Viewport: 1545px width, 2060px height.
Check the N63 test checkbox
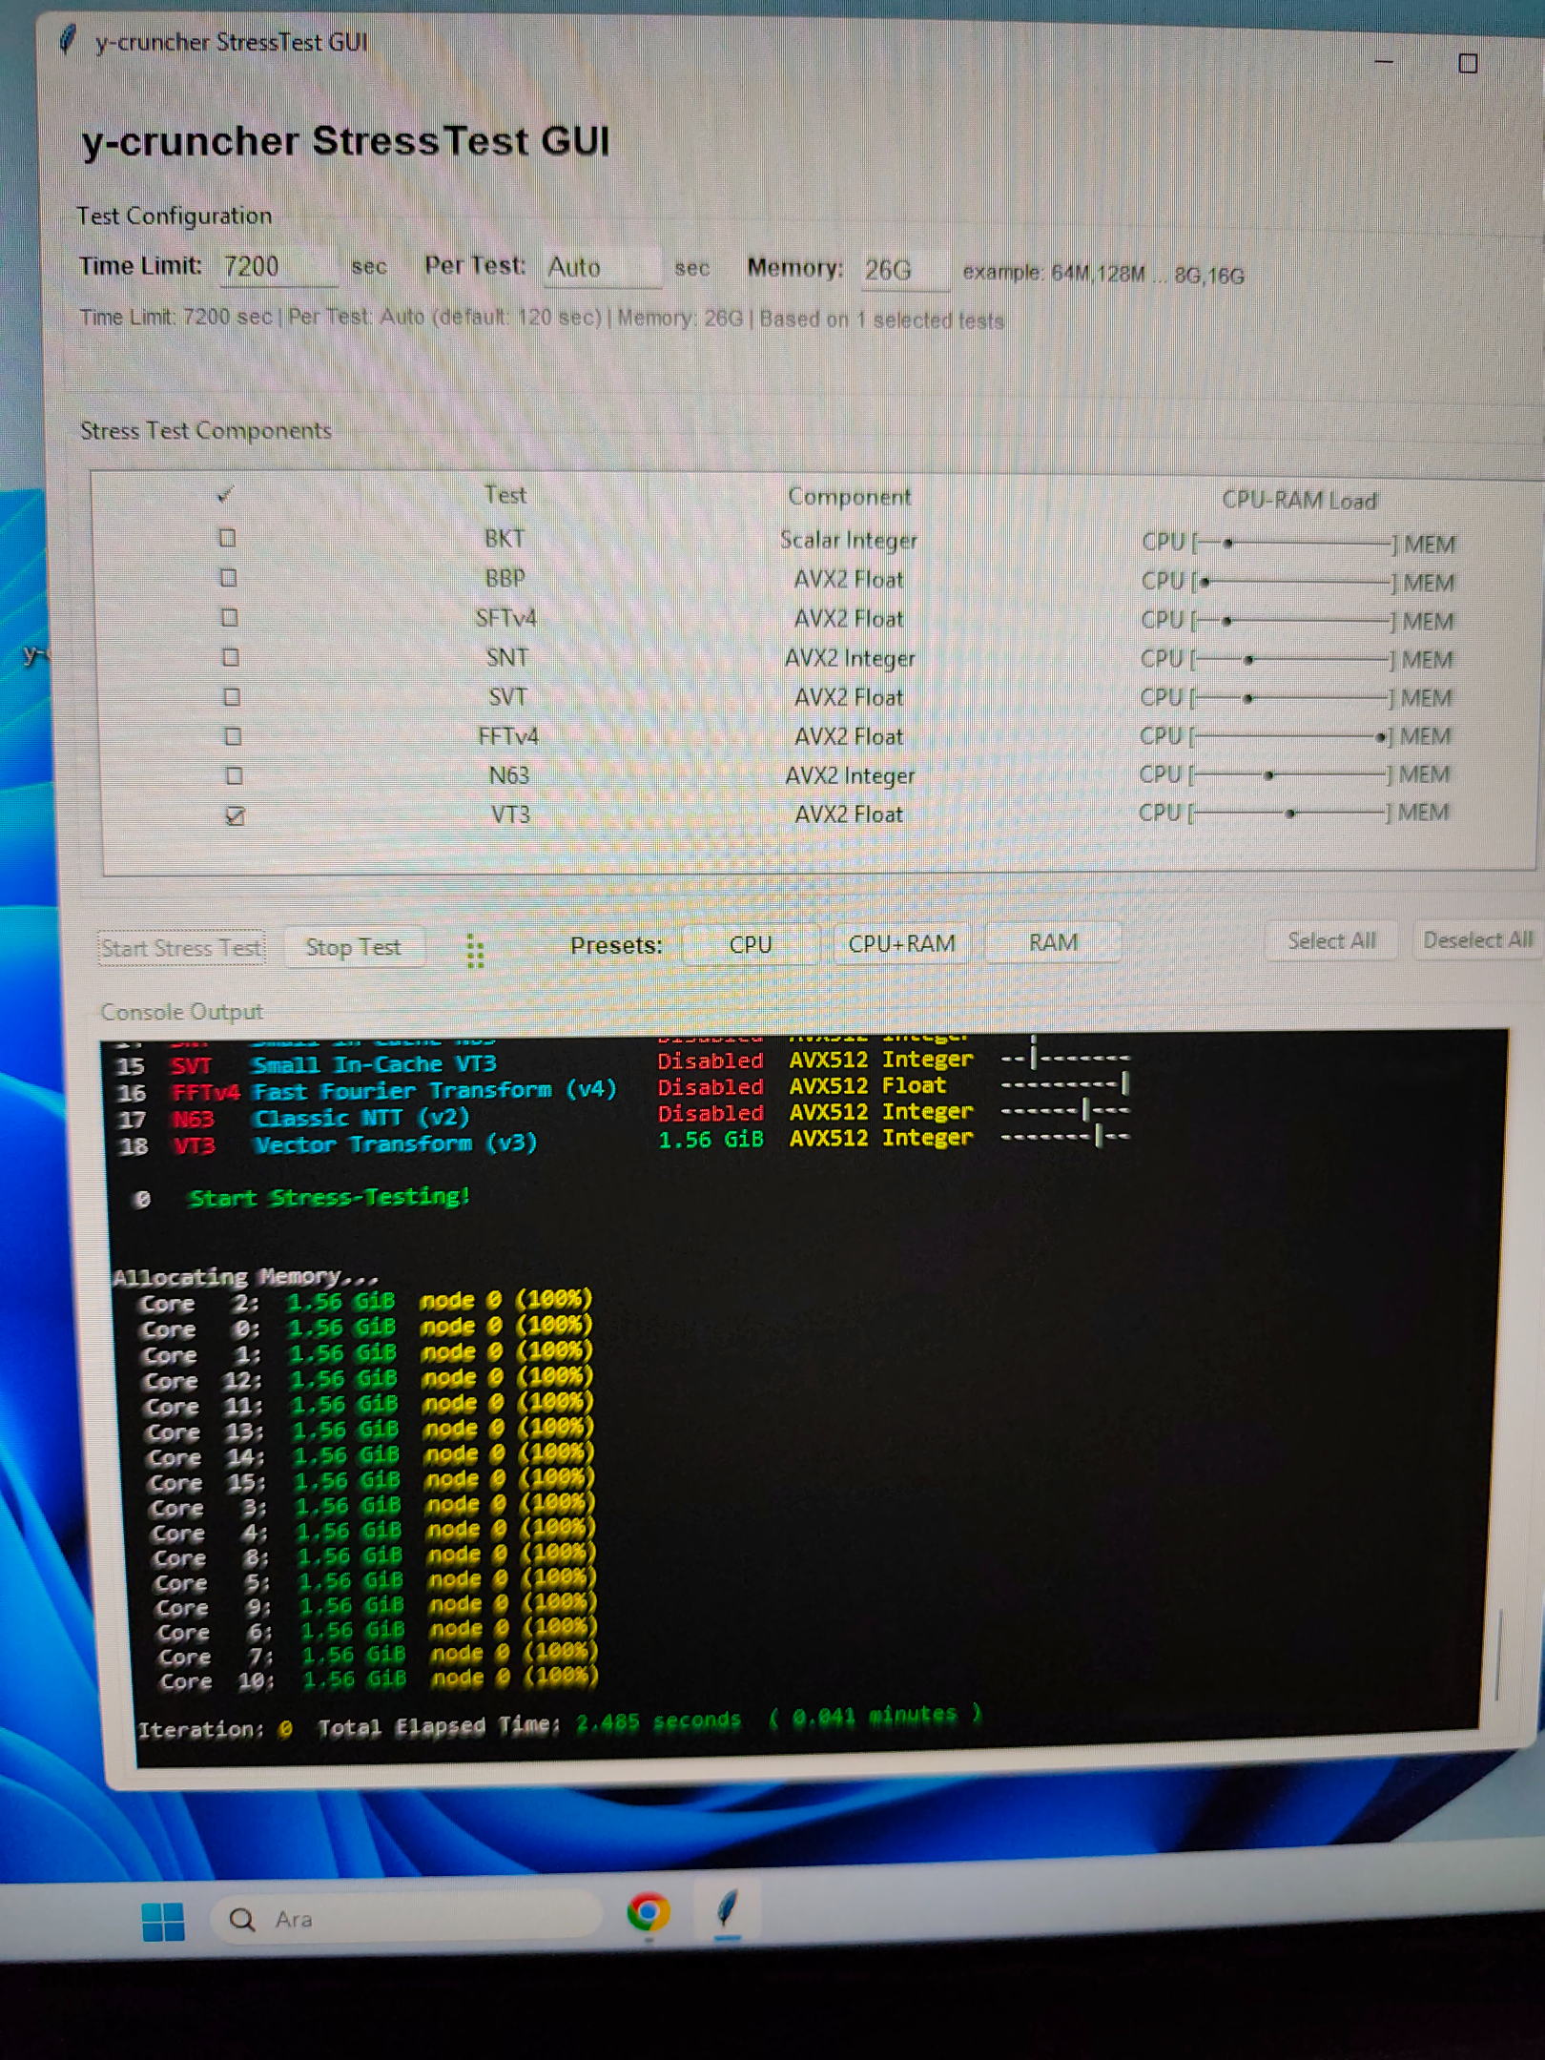(x=234, y=775)
